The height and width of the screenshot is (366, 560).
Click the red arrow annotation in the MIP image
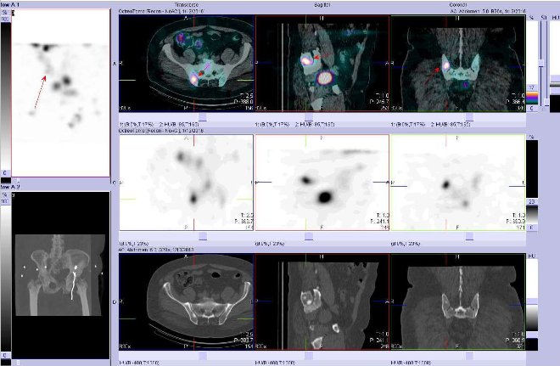[41, 90]
